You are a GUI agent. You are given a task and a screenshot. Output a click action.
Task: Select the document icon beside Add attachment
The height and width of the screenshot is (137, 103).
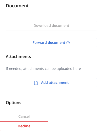(36, 83)
